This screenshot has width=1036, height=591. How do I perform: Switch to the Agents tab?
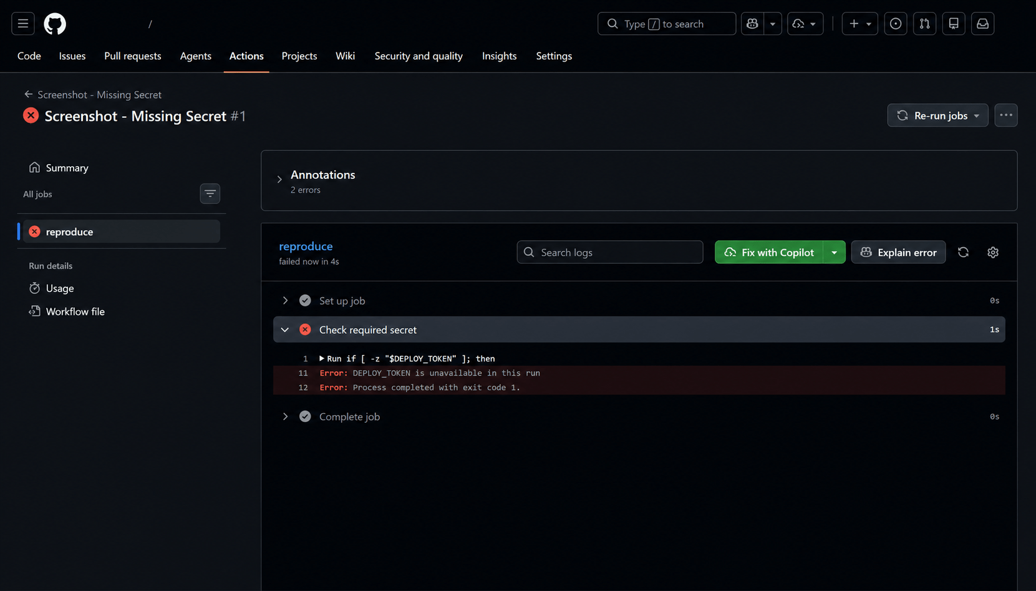pyautogui.click(x=196, y=56)
